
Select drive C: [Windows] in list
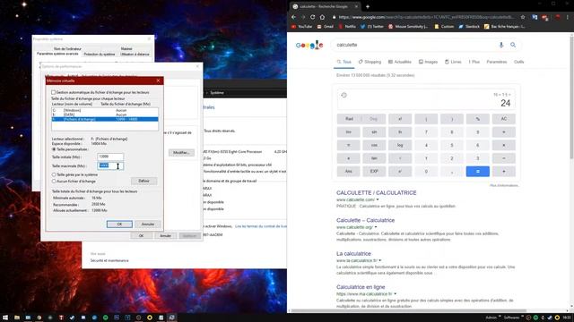(x=105, y=110)
